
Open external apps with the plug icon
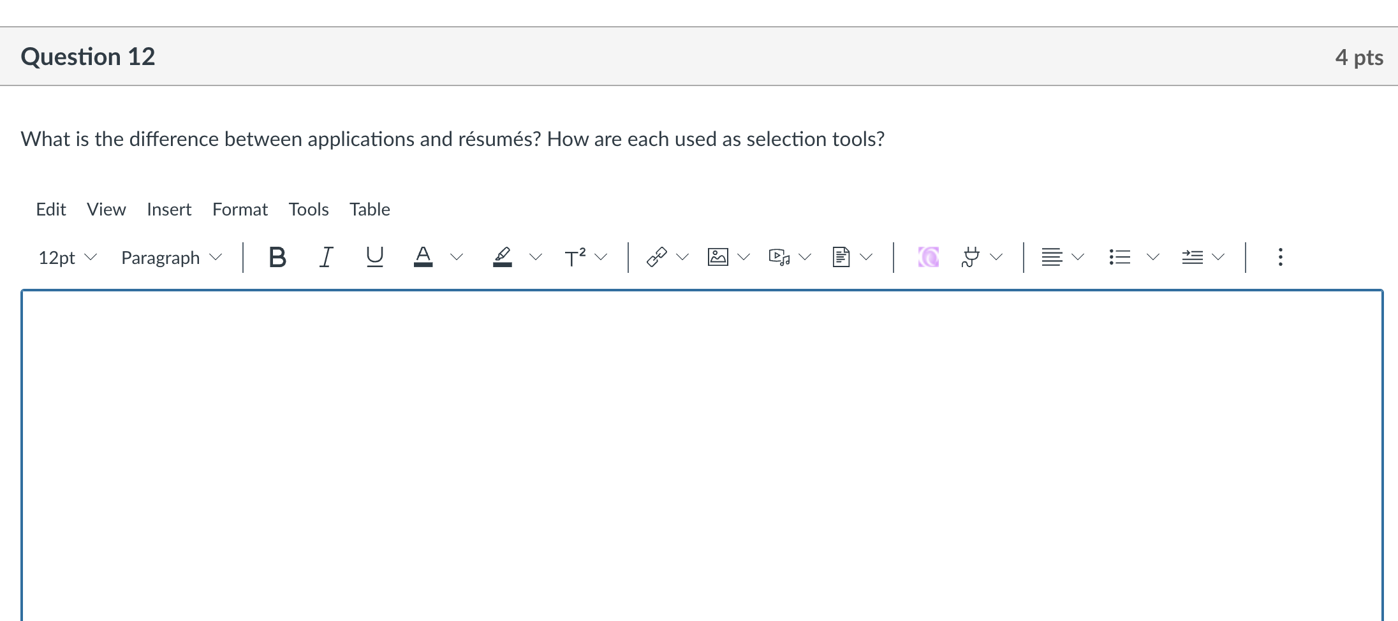pos(970,257)
